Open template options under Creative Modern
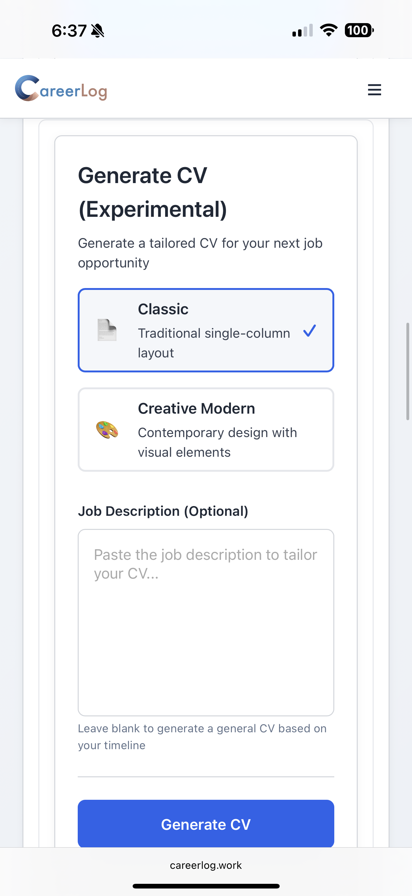412x896 pixels. pos(206,430)
